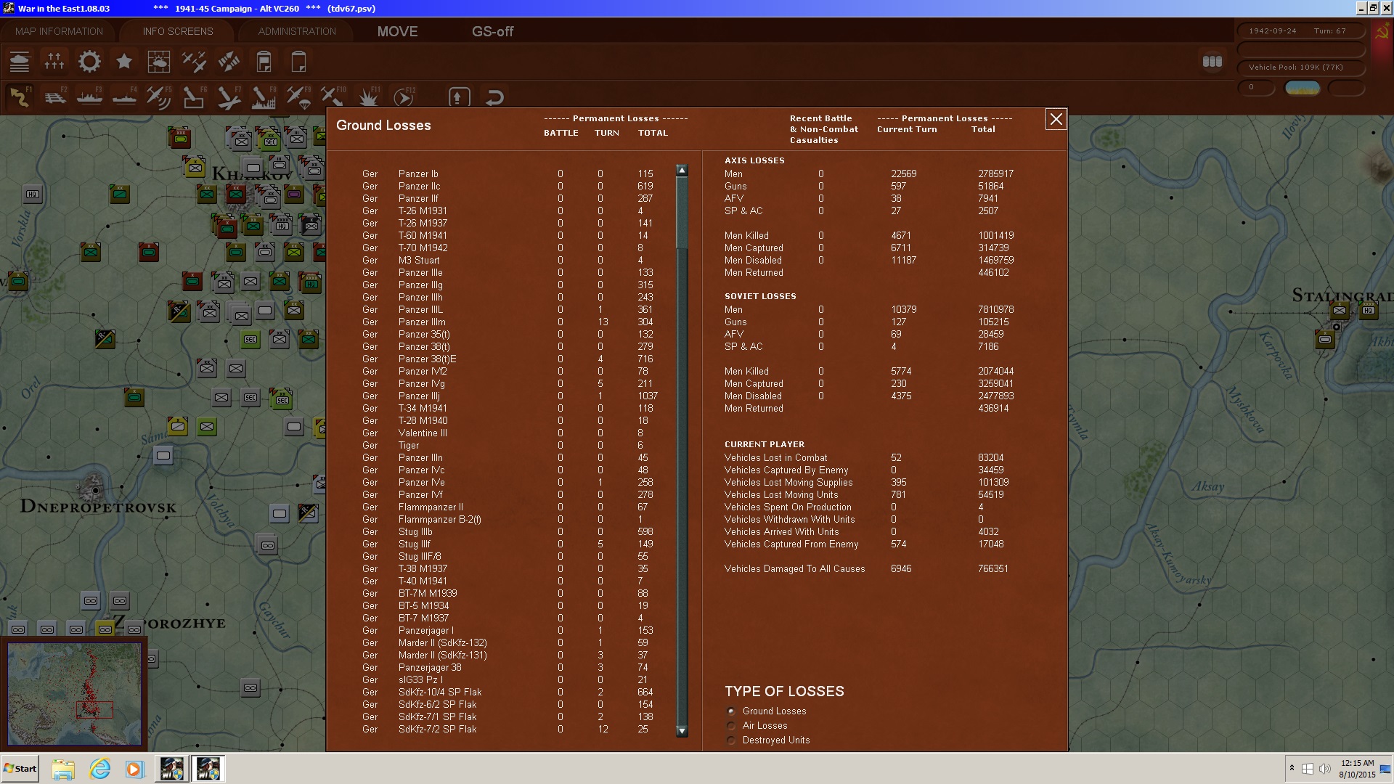Open the weather map icon
This screenshot has height=784, width=1394.
(x=159, y=62)
